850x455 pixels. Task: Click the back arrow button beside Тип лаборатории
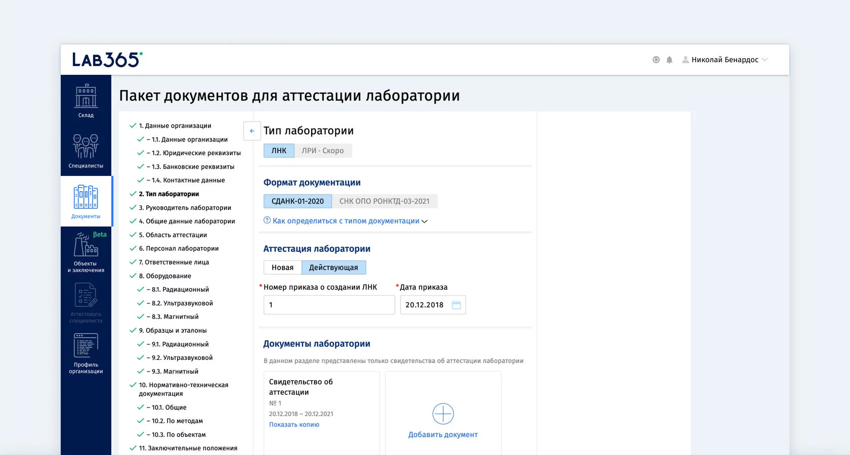pos(252,131)
